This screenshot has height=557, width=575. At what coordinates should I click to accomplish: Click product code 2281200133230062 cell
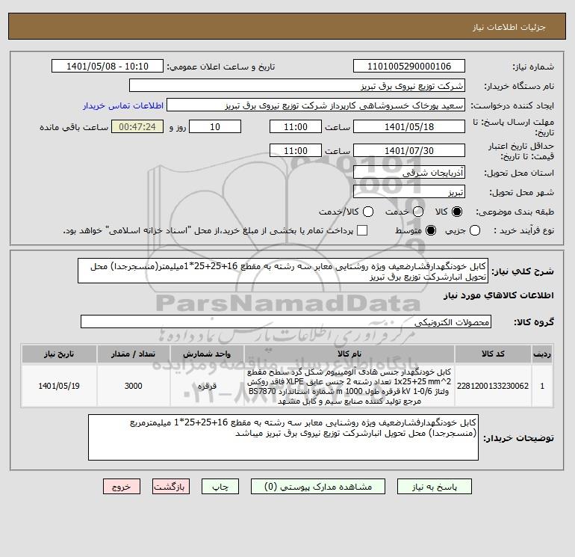(493, 386)
